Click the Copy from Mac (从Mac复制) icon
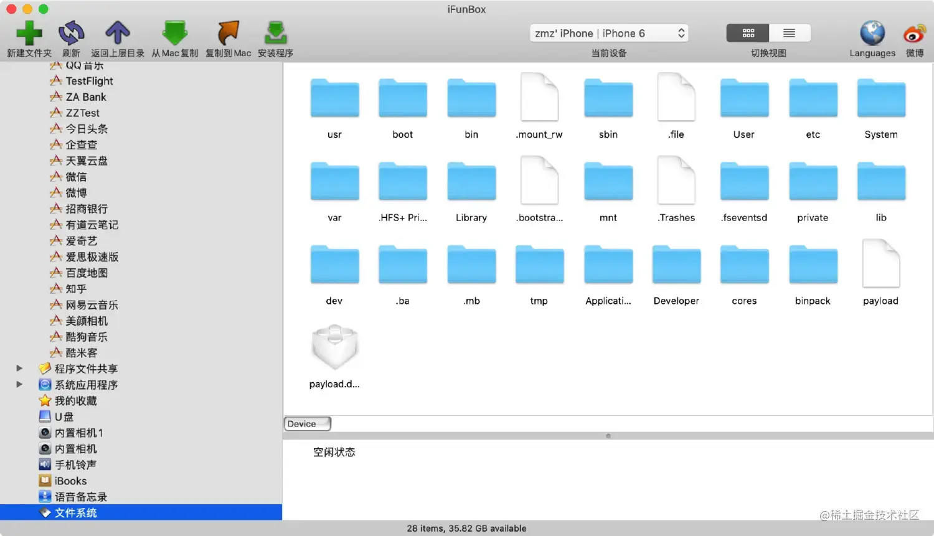The width and height of the screenshot is (934, 536). 174,33
